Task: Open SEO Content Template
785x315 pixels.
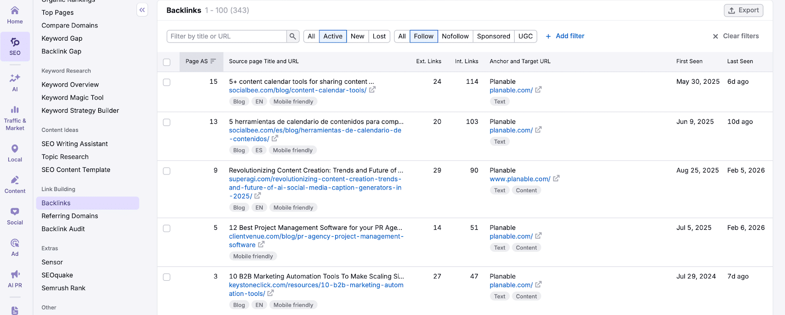Action: [x=76, y=170]
